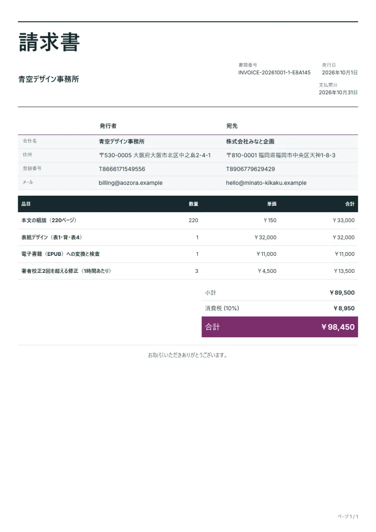Click the 合計 table column header
The image size is (376, 532).
click(350, 204)
